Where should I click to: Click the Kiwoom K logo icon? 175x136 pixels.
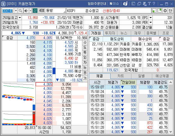click(125, 4)
